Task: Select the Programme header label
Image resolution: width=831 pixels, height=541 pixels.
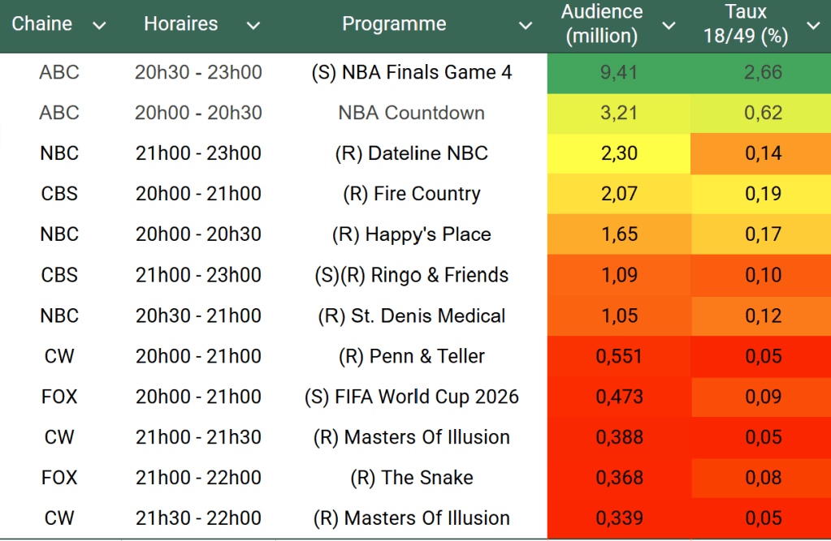Action: (394, 24)
